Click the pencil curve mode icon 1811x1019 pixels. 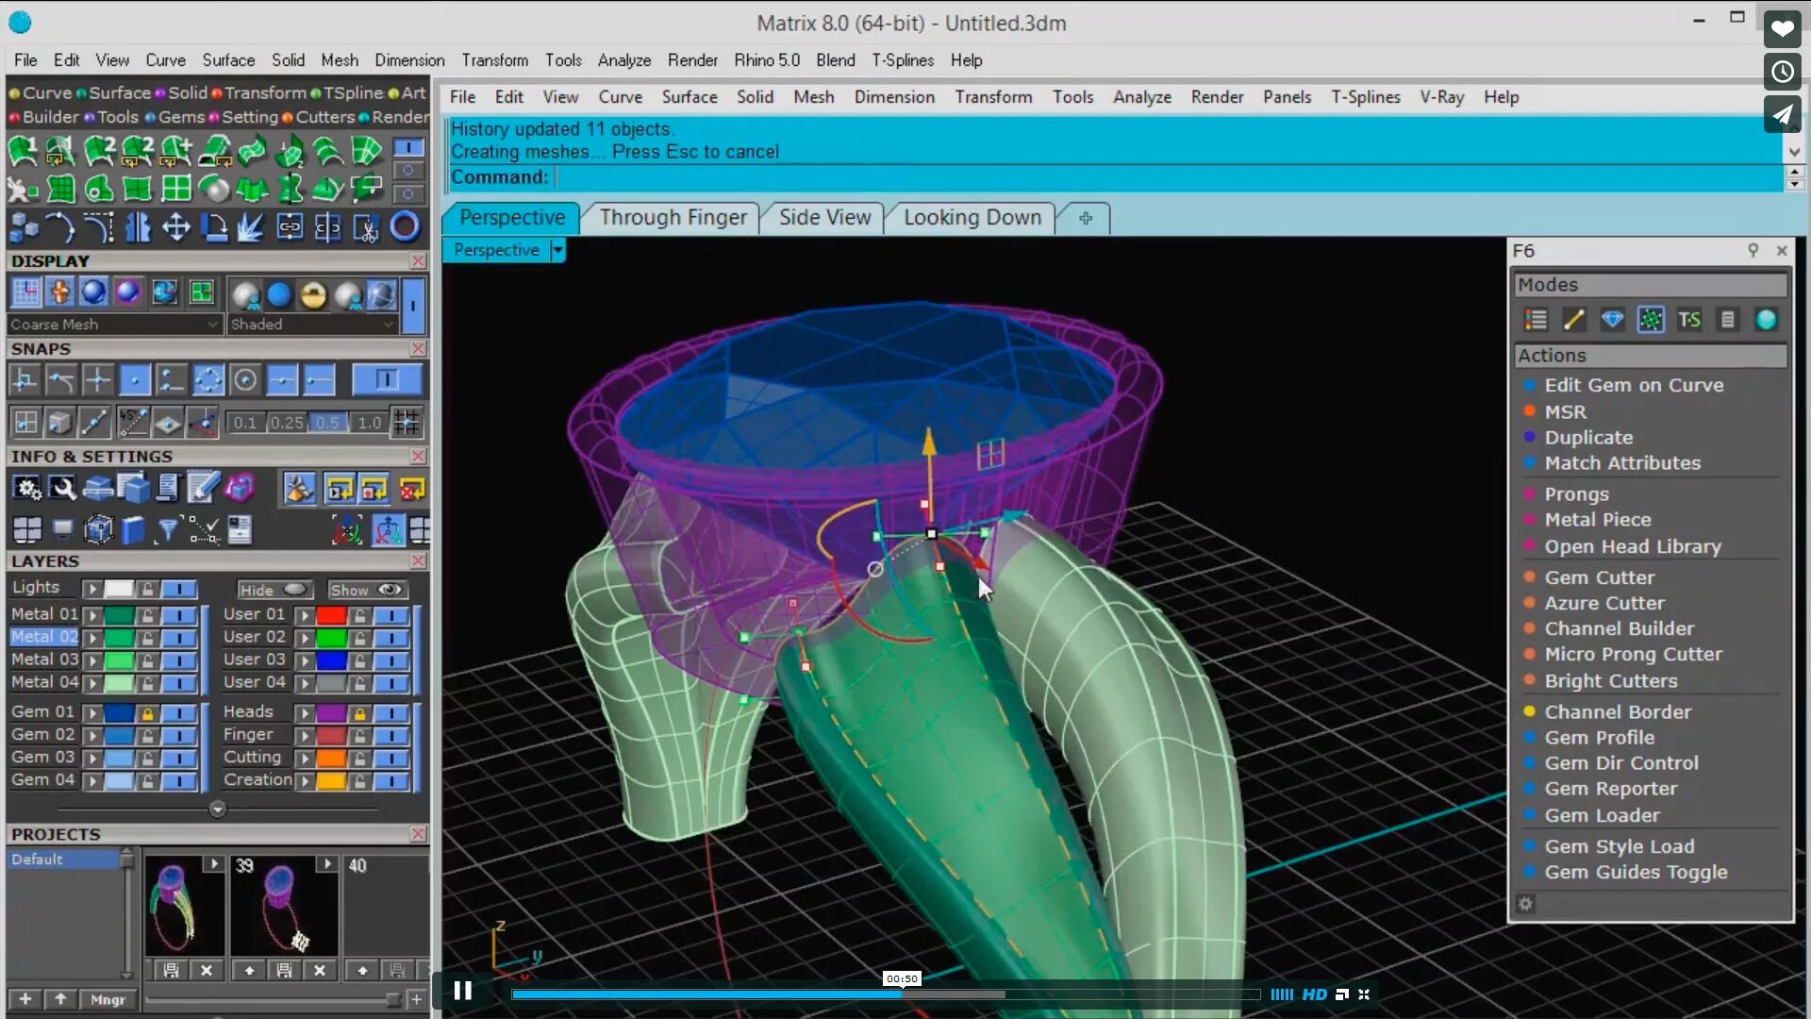1573,320
